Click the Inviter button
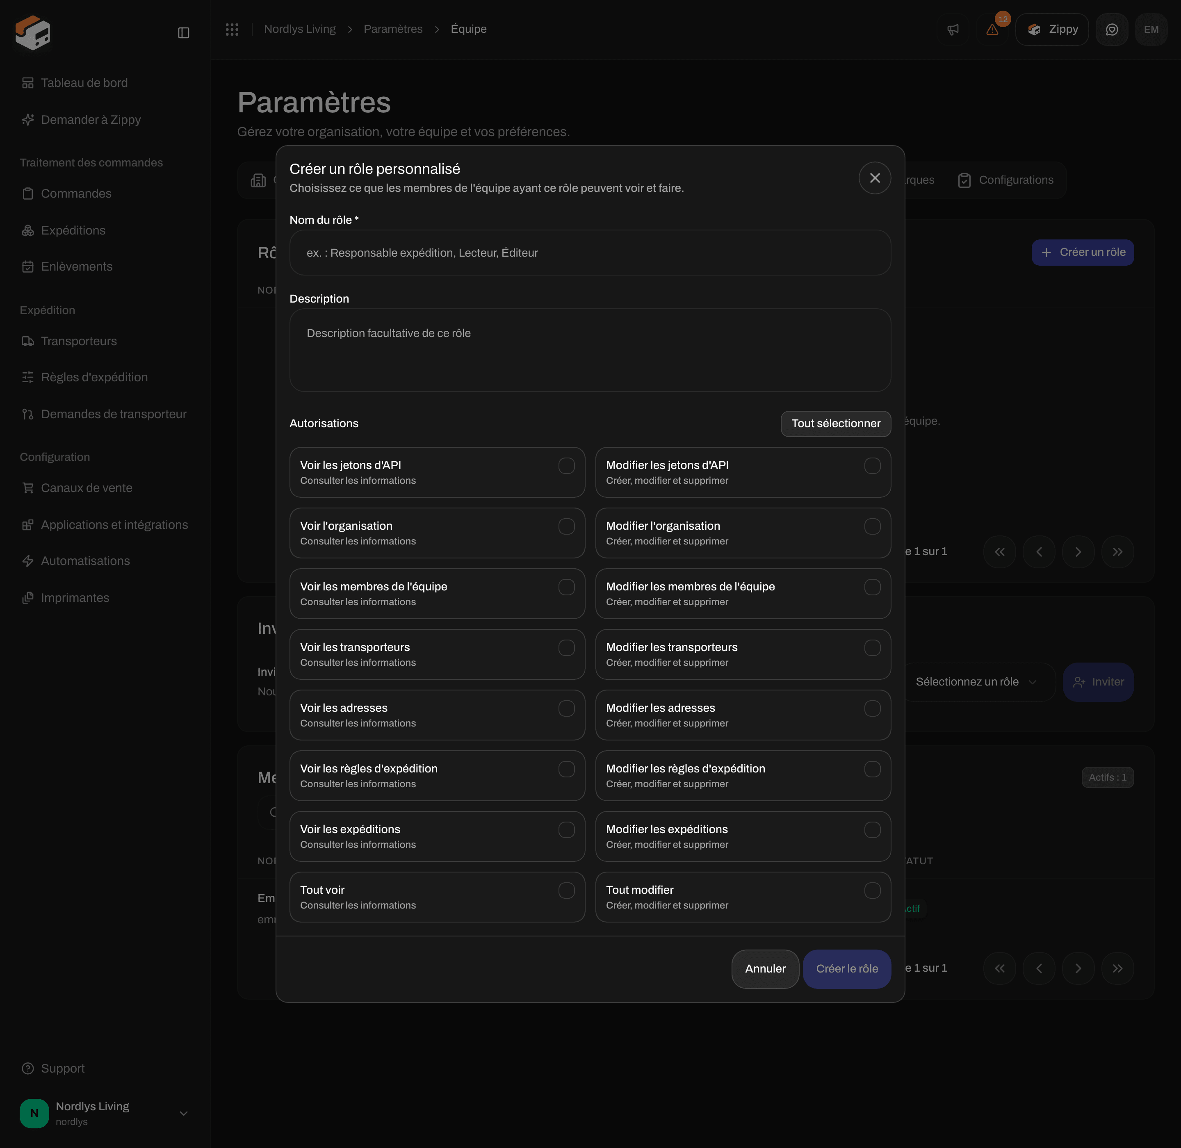 click(1098, 682)
